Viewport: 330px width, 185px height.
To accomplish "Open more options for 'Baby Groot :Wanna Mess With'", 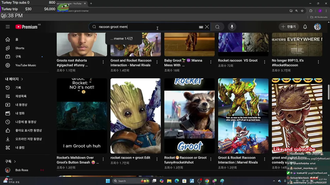I will (211, 62).
